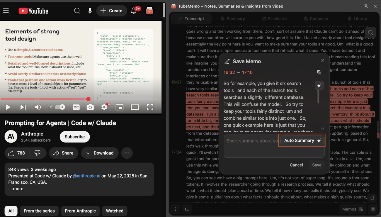The image size is (381, 217).
Task: Click clipboard icon at transcript edge
Action: click(372, 198)
